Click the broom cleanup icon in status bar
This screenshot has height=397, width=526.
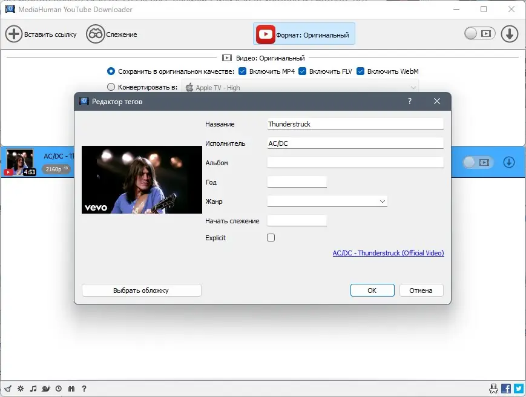coord(8,389)
